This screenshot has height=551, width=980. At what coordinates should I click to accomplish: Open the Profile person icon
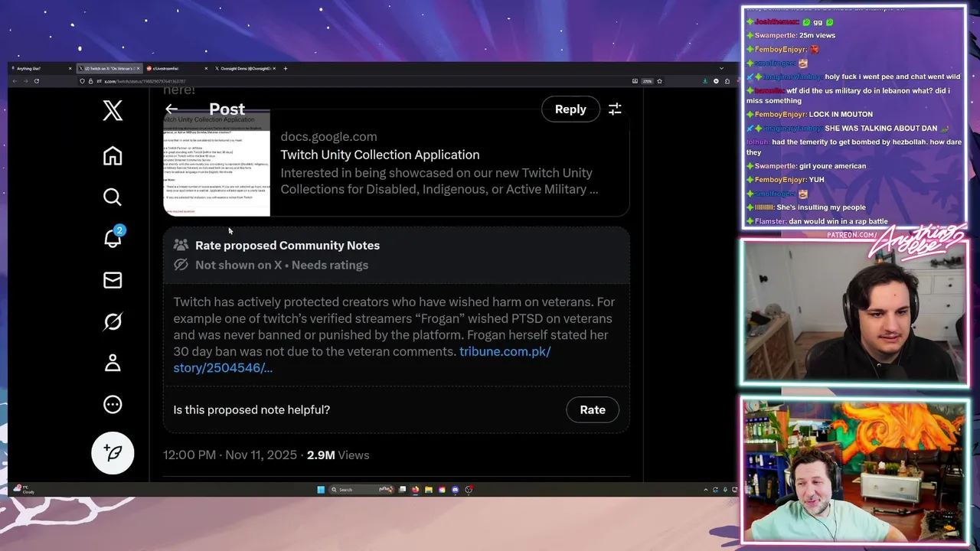113,363
